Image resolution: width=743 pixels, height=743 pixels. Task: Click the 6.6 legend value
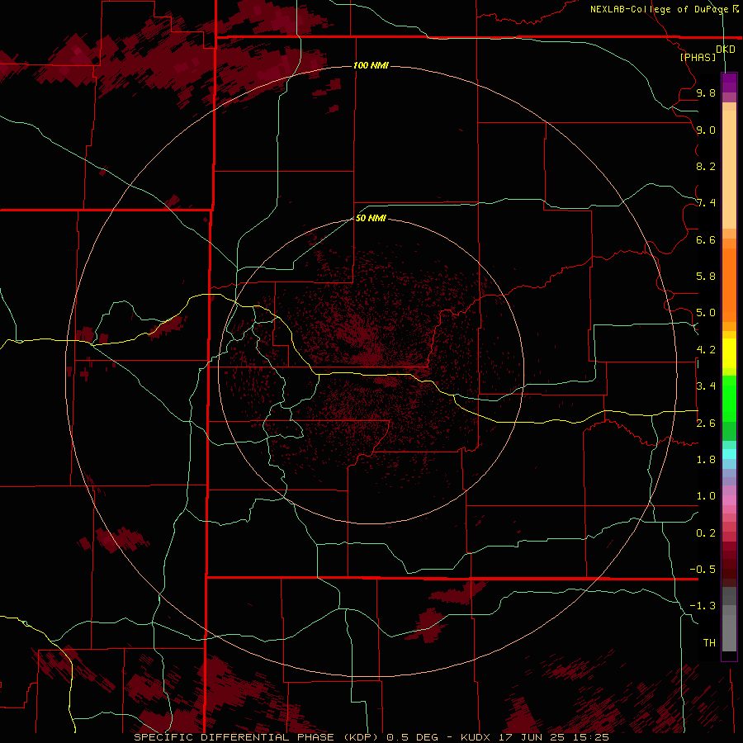(706, 239)
